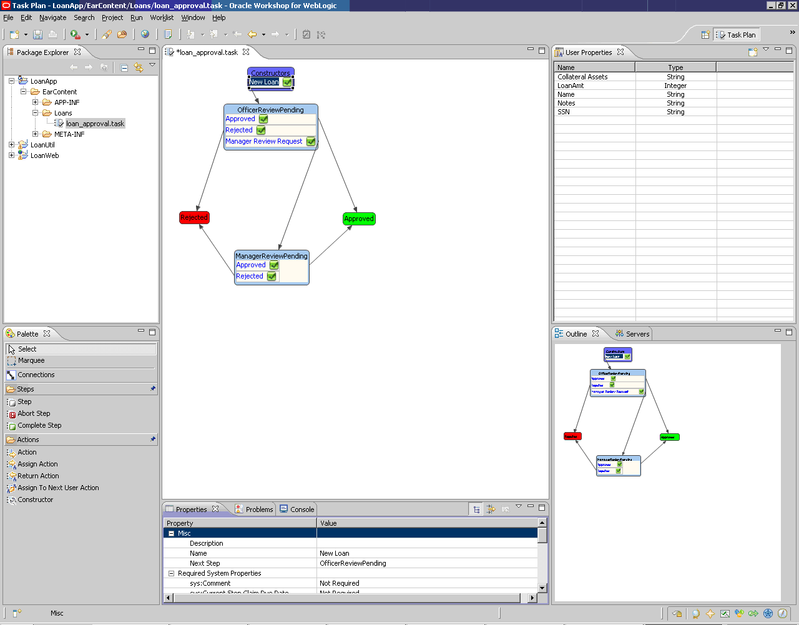Screen dimensions: 799x625
Task: Toggle OfficerReviewPending Approved checkmark
Action: point(263,119)
